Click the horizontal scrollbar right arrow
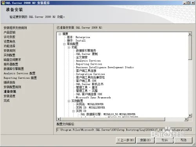196x147 pixels. click(186, 119)
